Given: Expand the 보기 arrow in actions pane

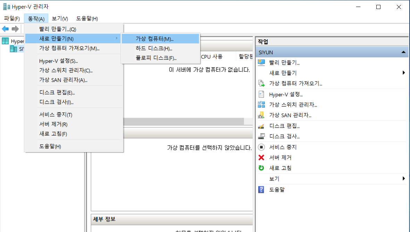Looking at the screenshot, I should pos(404,179).
